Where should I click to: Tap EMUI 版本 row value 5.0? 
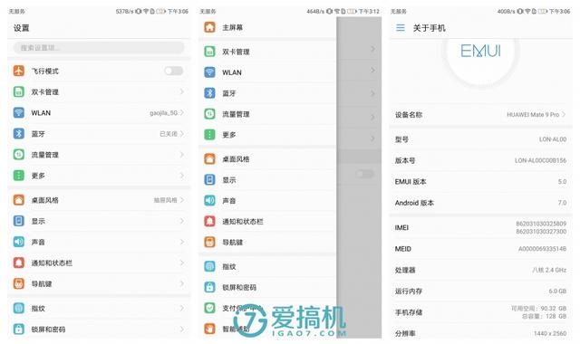tap(562, 181)
